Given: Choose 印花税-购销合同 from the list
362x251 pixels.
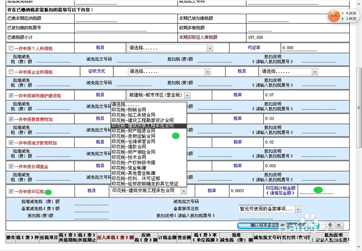Looking at the screenshot, I should (x=149, y=110).
